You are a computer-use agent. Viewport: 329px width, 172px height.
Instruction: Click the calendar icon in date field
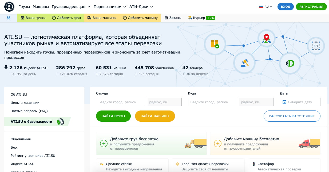284,102
